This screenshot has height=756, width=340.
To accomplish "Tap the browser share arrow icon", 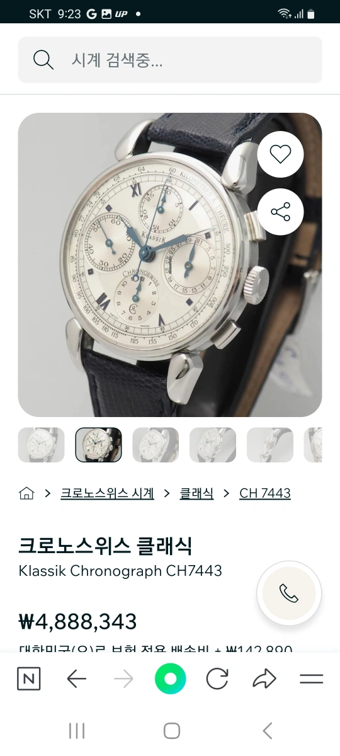I will [264, 679].
